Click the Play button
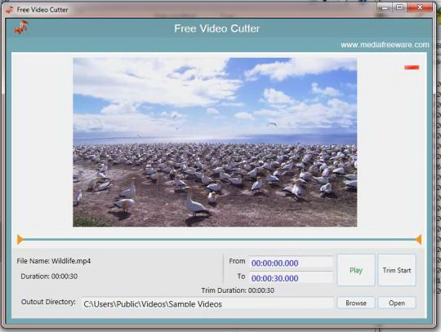This screenshot has height=332, width=441. [x=356, y=270]
